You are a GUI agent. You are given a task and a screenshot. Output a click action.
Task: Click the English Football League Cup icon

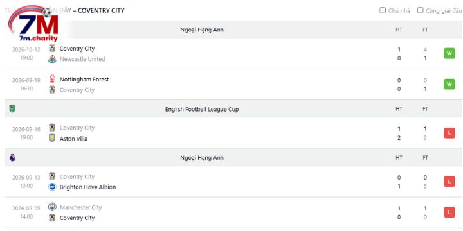[x=12, y=108]
